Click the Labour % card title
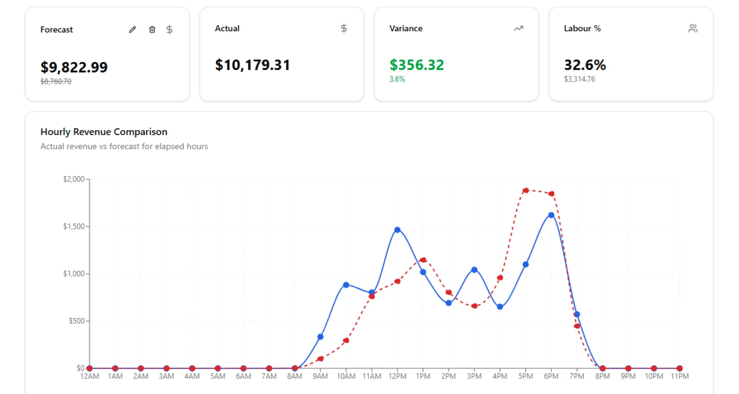This screenshot has width=739, height=394. 582,28
